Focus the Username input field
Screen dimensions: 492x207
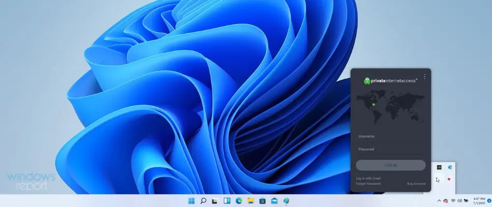click(x=390, y=137)
